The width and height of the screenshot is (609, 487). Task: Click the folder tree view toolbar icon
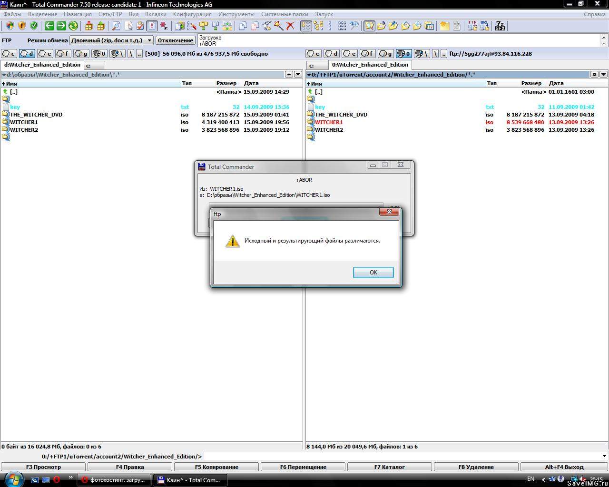(x=318, y=26)
